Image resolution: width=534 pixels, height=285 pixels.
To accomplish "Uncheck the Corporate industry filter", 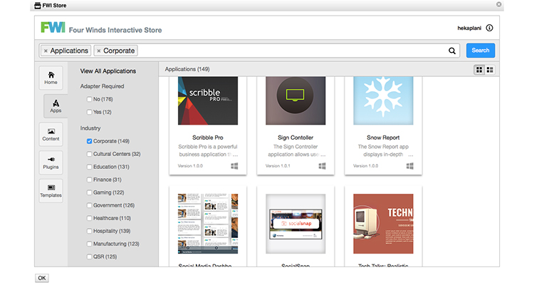I will click(x=89, y=141).
